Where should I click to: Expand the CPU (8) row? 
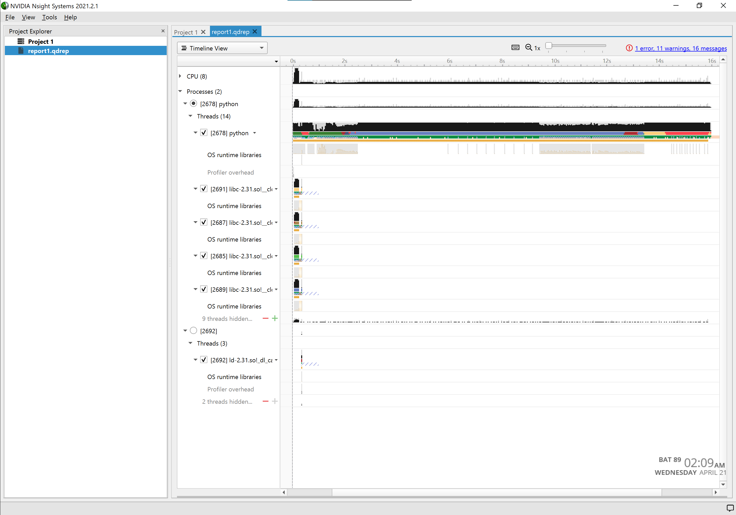[x=180, y=76]
